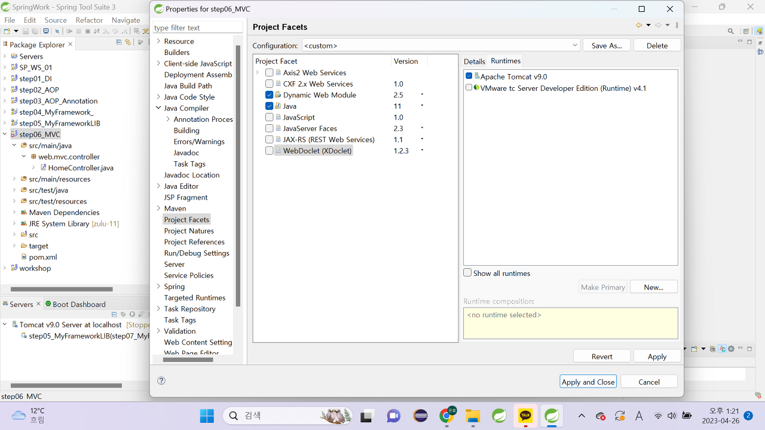Click the Properties dialog back arrow icon
The height and width of the screenshot is (430, 765).
point(639,25)
